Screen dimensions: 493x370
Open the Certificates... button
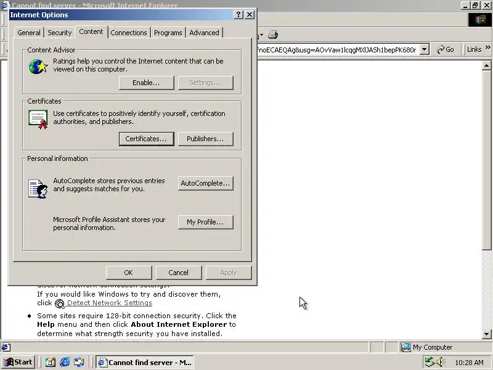146,139
